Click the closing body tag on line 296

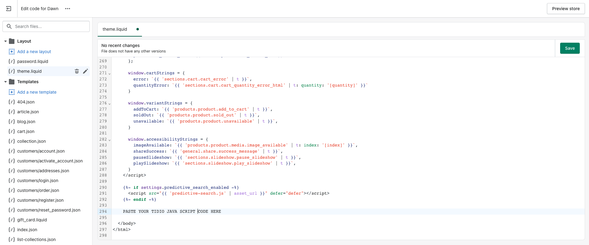[x=127, y=224]
